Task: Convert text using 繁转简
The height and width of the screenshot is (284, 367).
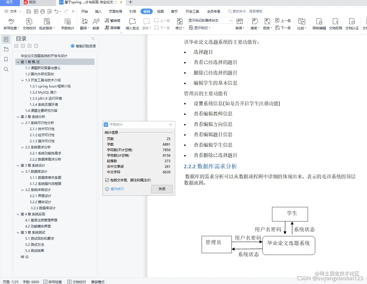Action: point(113,20)
